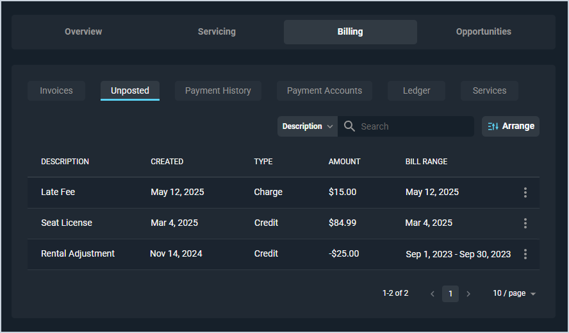Open the Services sub-tab
This screenshot has width=569, height=333.
pyautogui.click(x=490, y=90)
